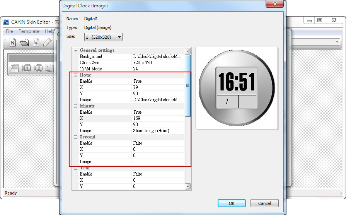Click the Export document icon in the Skin Editor toolbar

coord(36,42)
